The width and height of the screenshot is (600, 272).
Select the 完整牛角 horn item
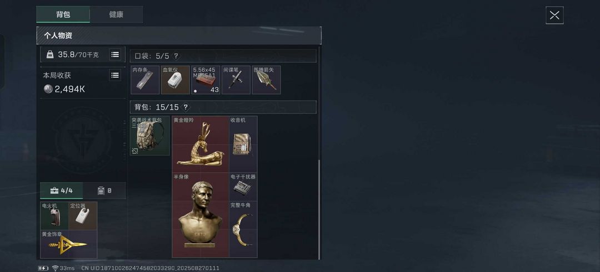243,229
